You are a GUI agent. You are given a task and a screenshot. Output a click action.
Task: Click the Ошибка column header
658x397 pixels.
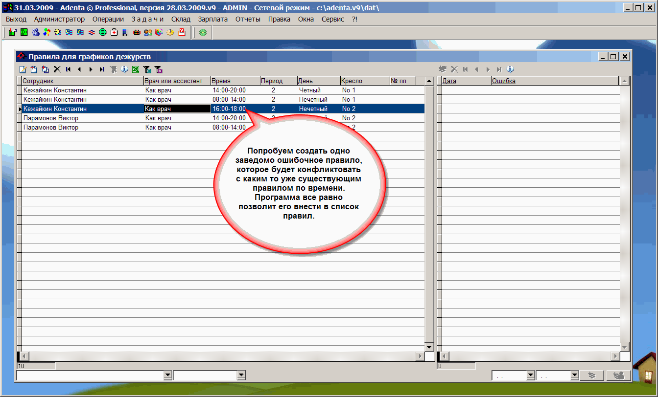tap(503, 81)
